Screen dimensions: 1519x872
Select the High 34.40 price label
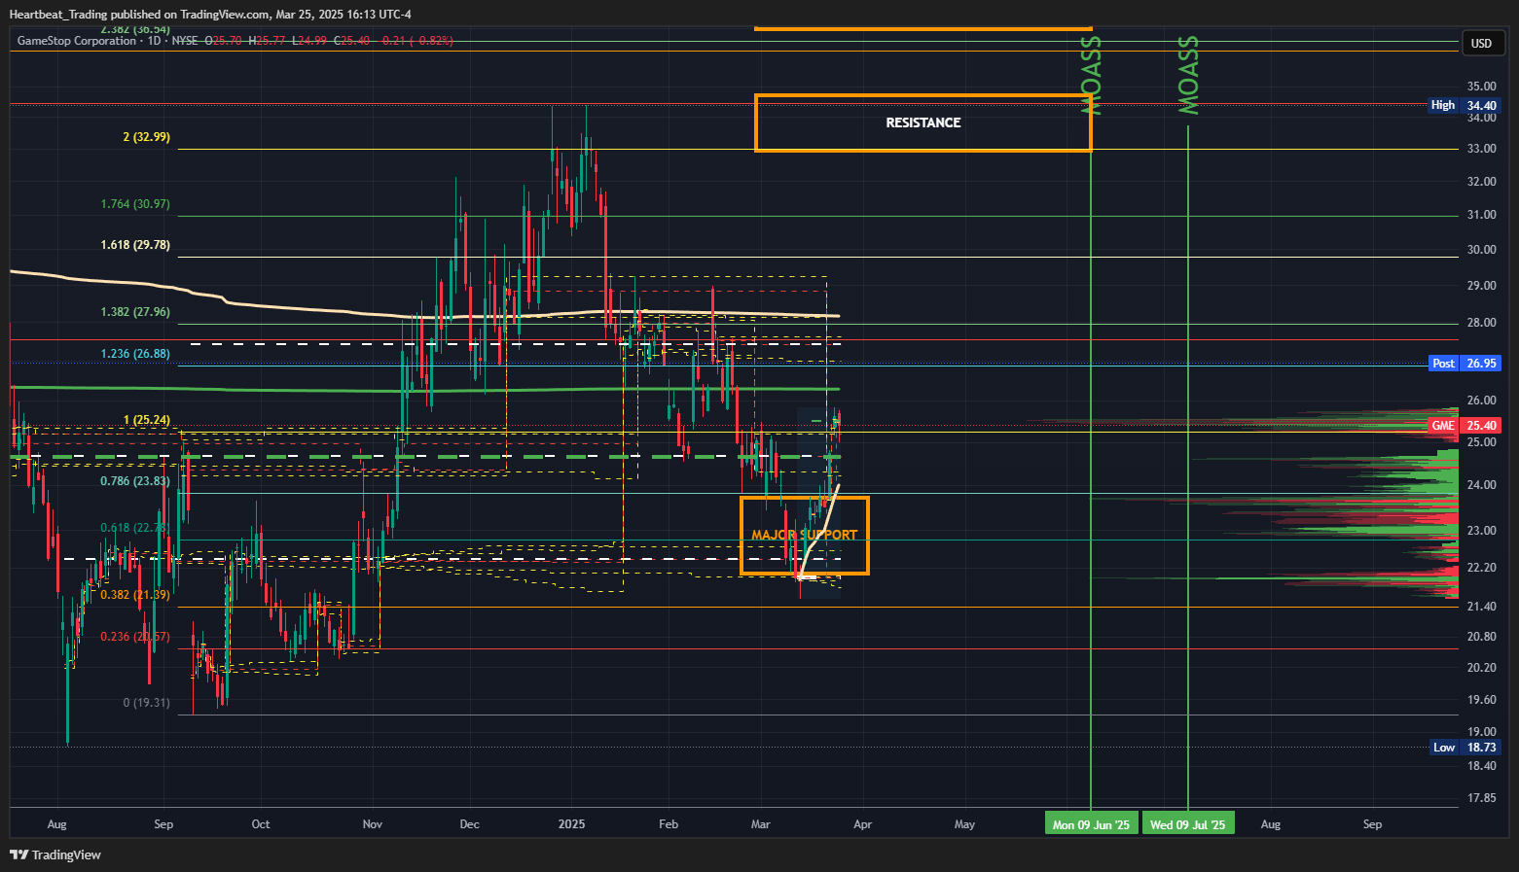1465,105
